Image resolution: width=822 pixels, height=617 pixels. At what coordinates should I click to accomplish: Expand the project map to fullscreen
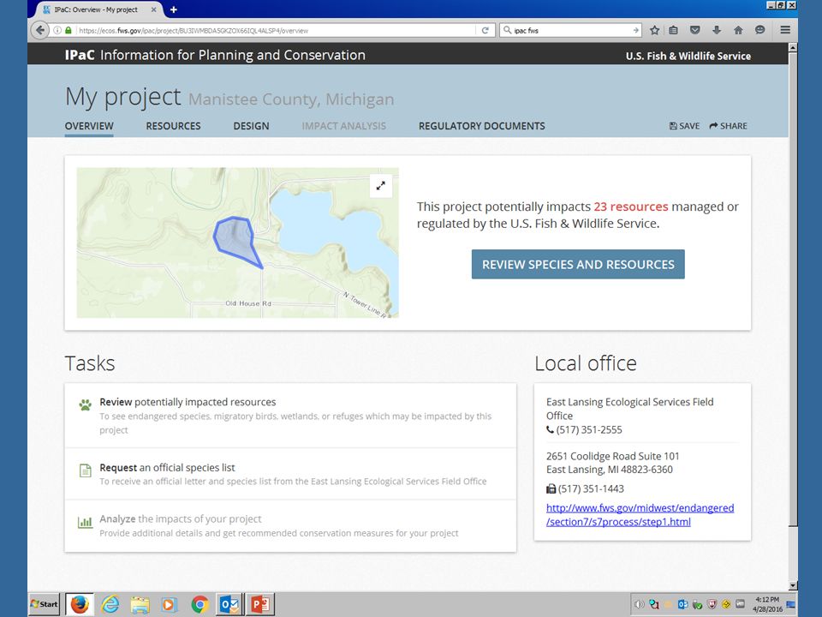380,186
